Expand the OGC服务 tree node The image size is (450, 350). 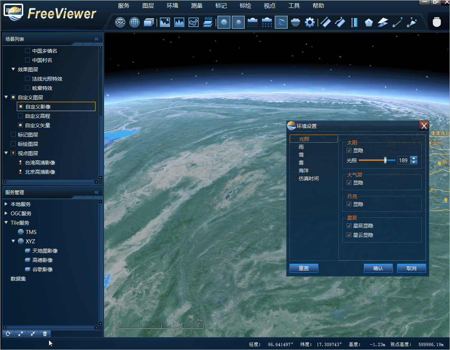pyautogui.click(x=6, y=214)
